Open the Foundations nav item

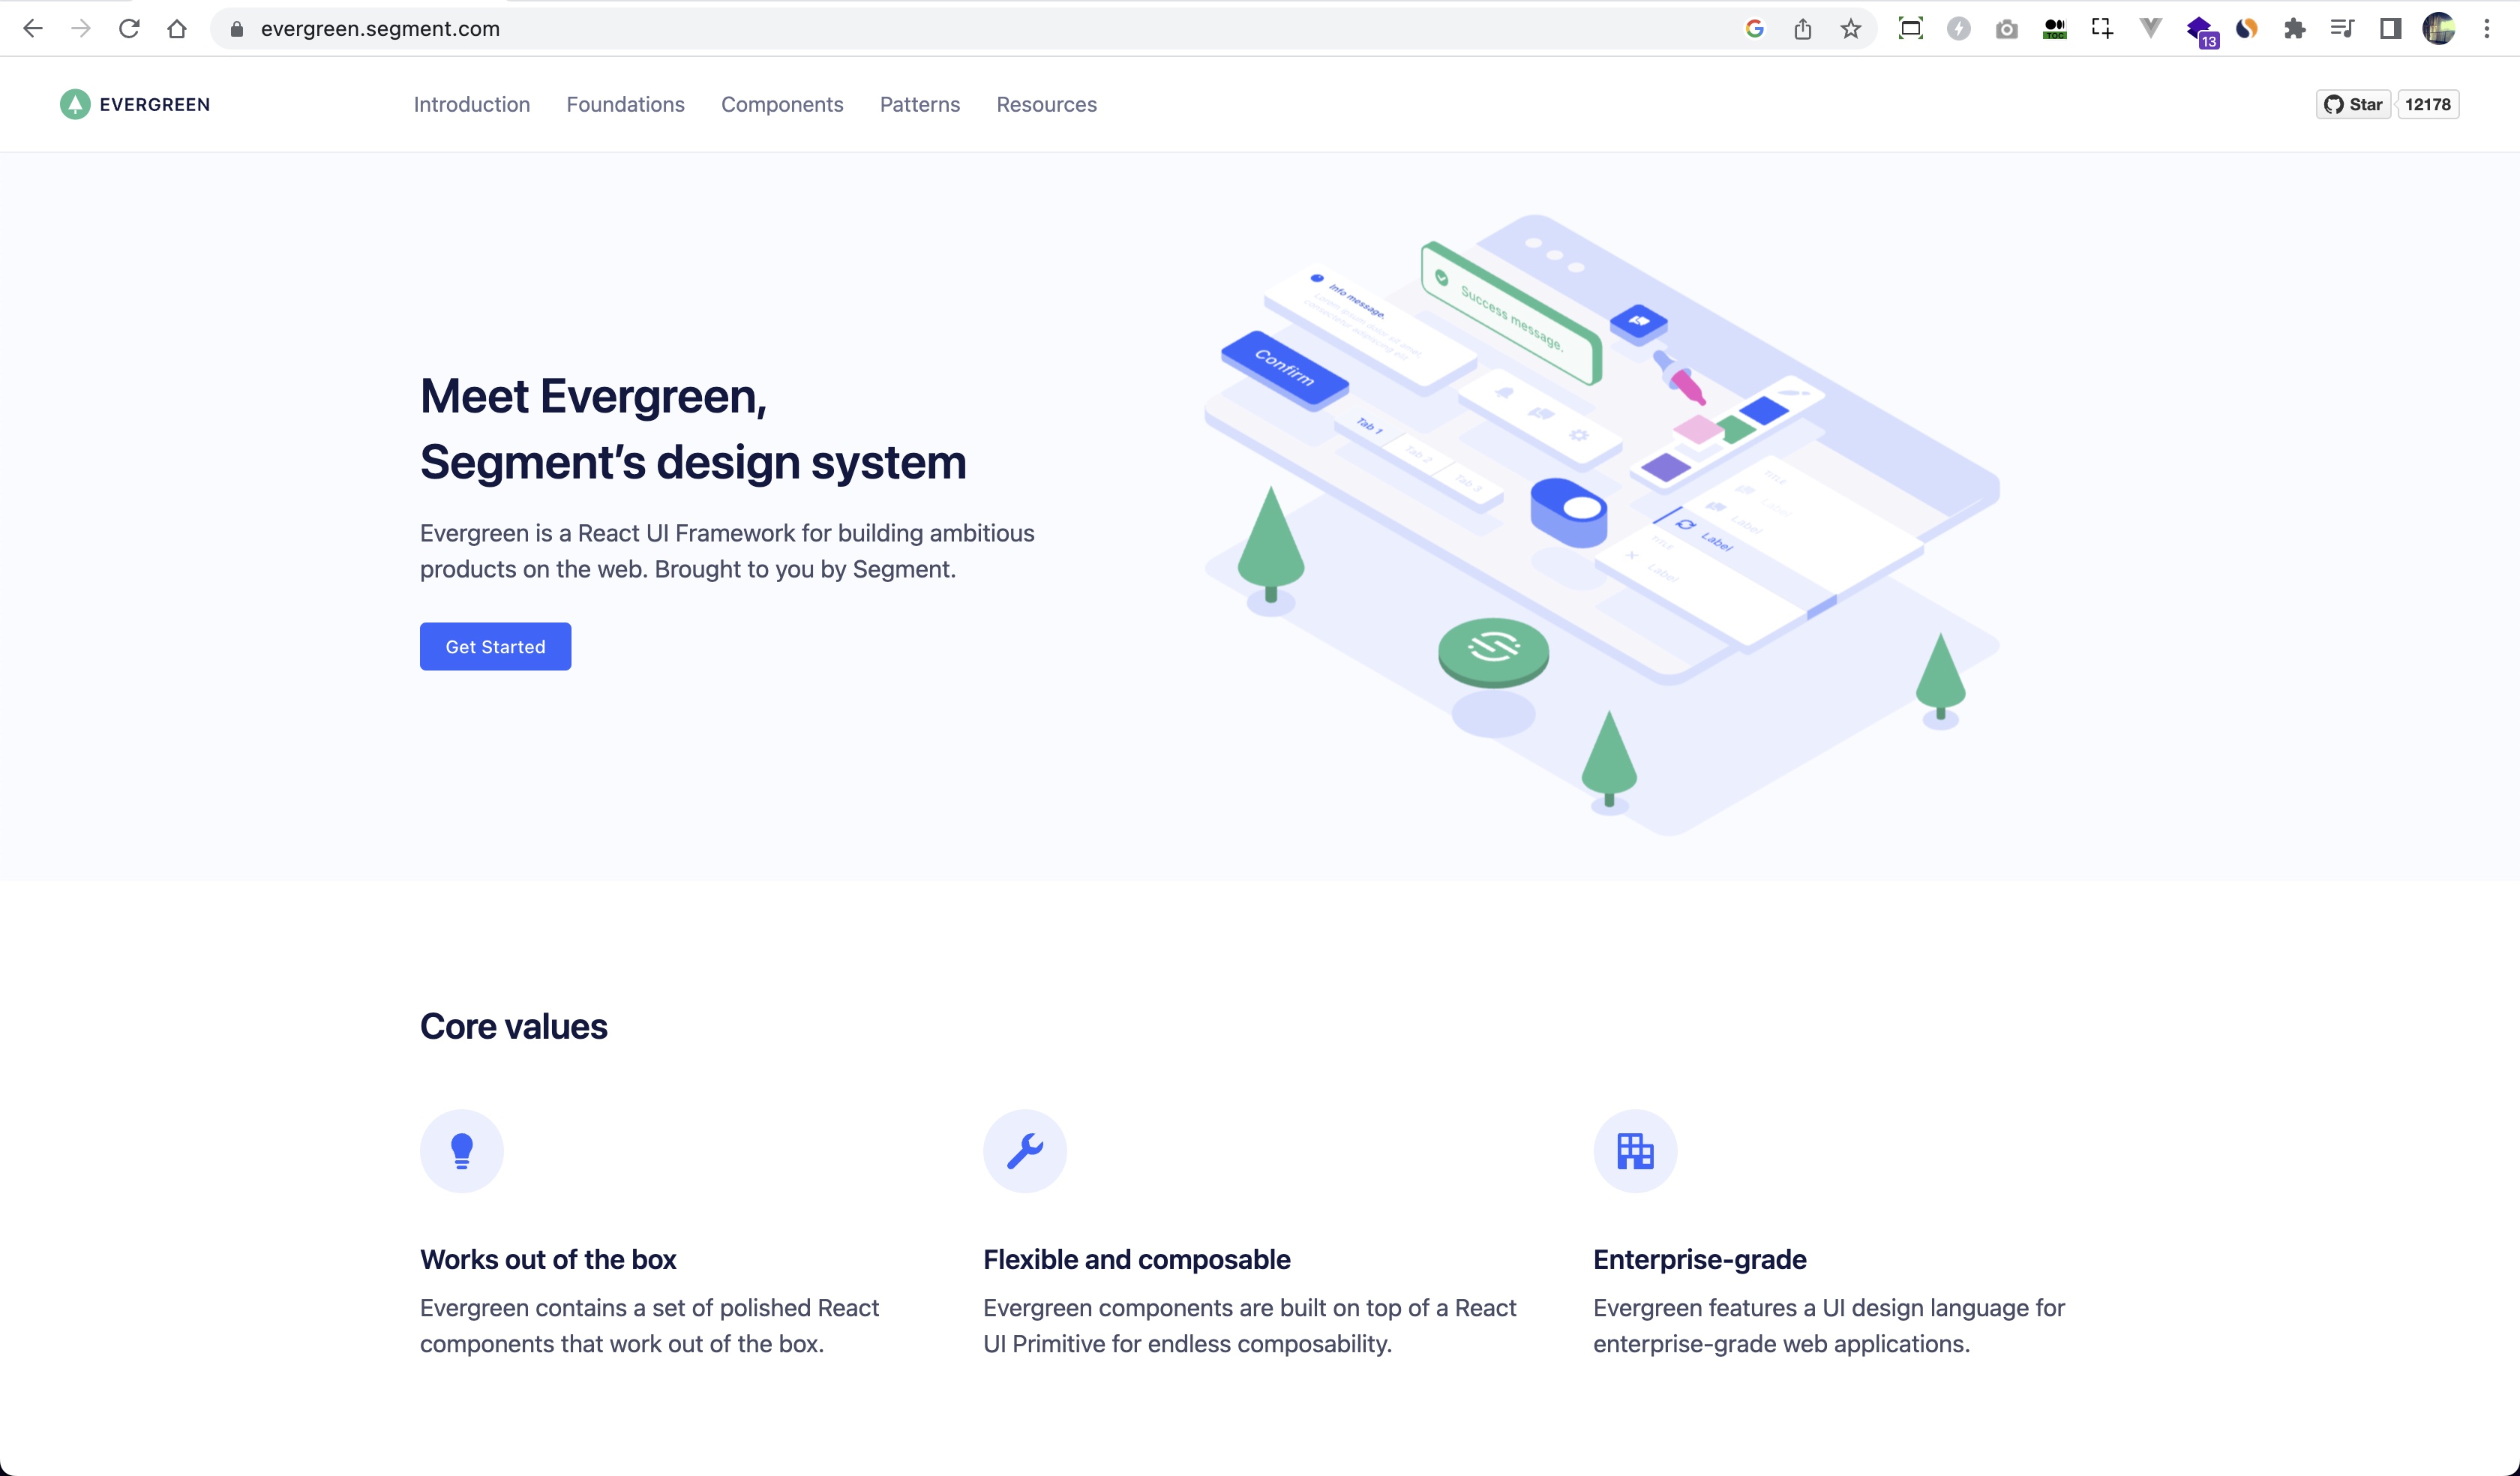click(x=626, y=104)
